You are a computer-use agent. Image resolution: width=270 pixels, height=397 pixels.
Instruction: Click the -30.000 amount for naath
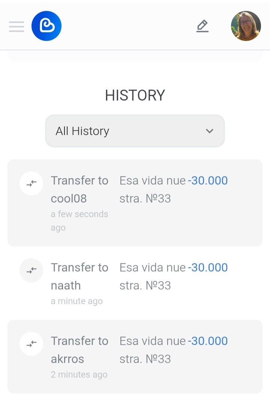[x=208, y=267]
